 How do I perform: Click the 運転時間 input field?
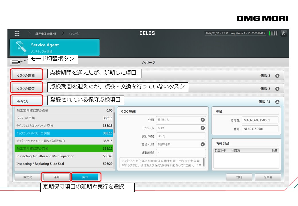[181, 152]
